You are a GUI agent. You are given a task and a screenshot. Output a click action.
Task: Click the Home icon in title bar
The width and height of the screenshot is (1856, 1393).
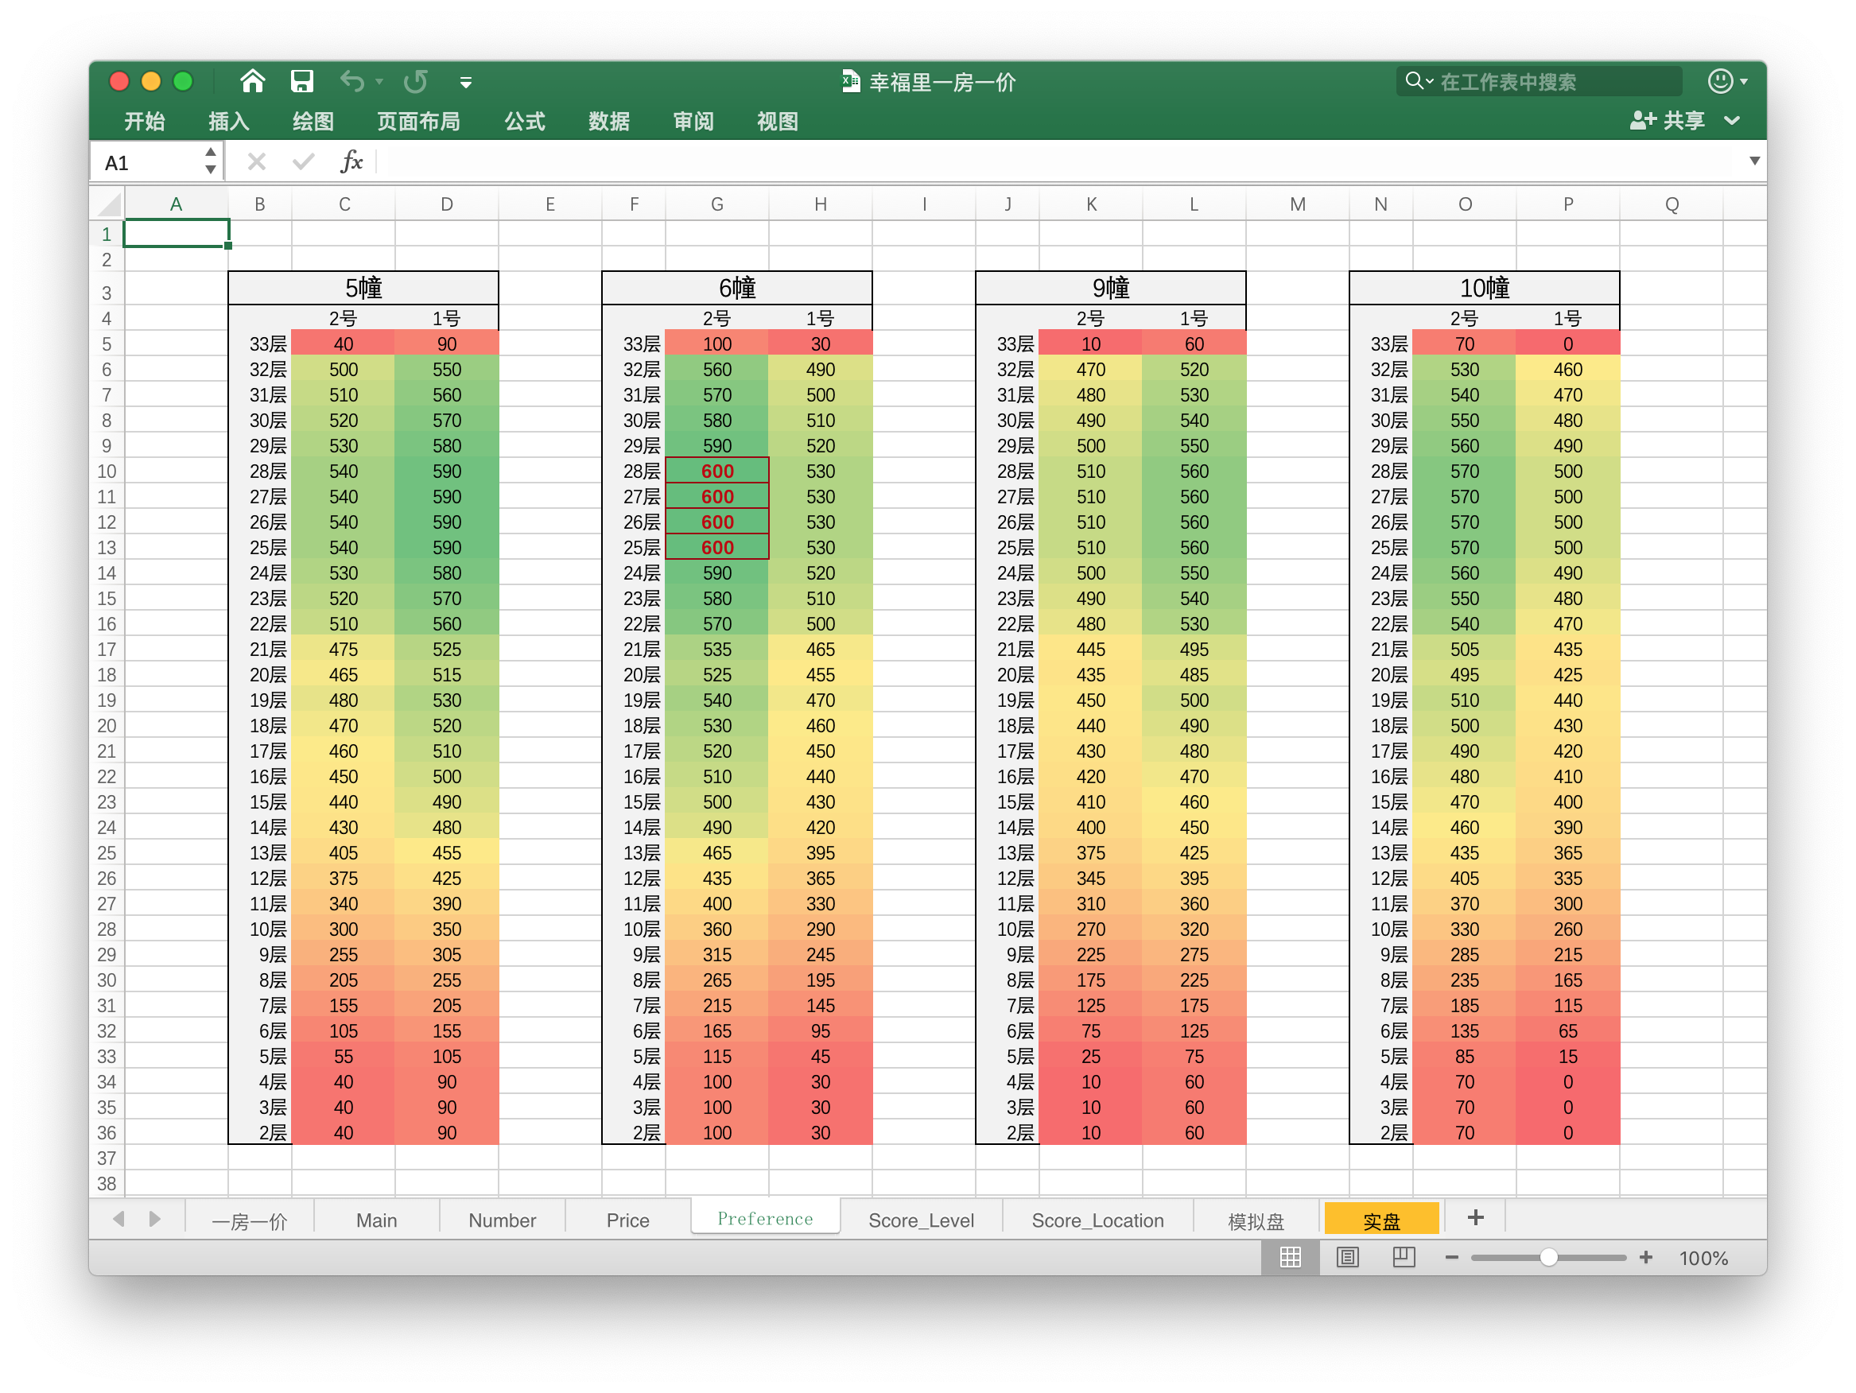[x=253, y=81]
